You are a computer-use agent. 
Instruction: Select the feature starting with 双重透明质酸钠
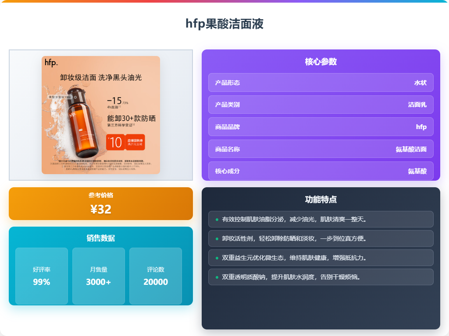pos(321,277)
